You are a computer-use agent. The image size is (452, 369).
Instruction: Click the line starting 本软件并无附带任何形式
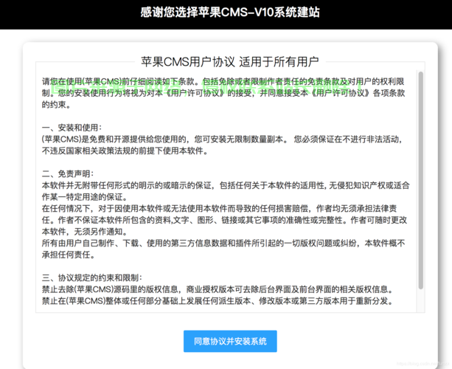(x=226, y=185)
